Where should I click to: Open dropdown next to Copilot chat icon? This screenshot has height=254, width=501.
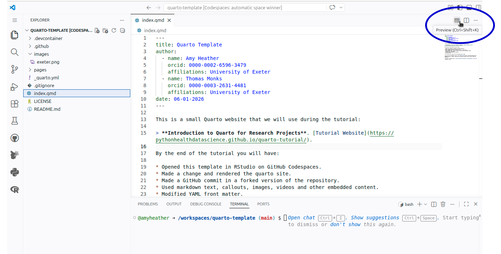pyautogui.click(x=341, y=8)
